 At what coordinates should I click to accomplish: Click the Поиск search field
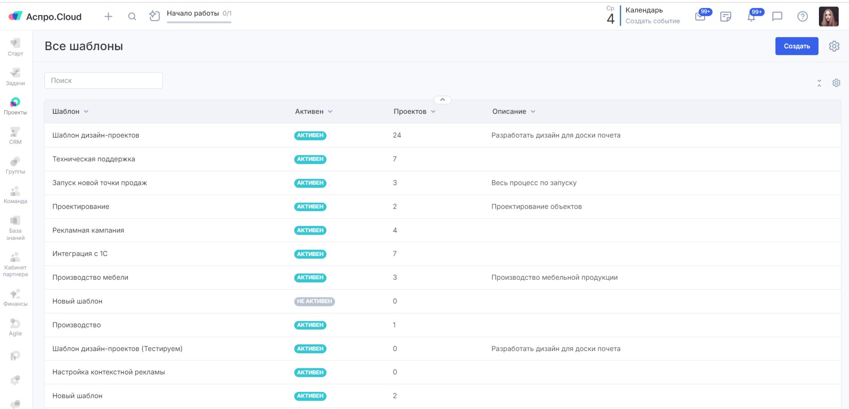[104, 81]
